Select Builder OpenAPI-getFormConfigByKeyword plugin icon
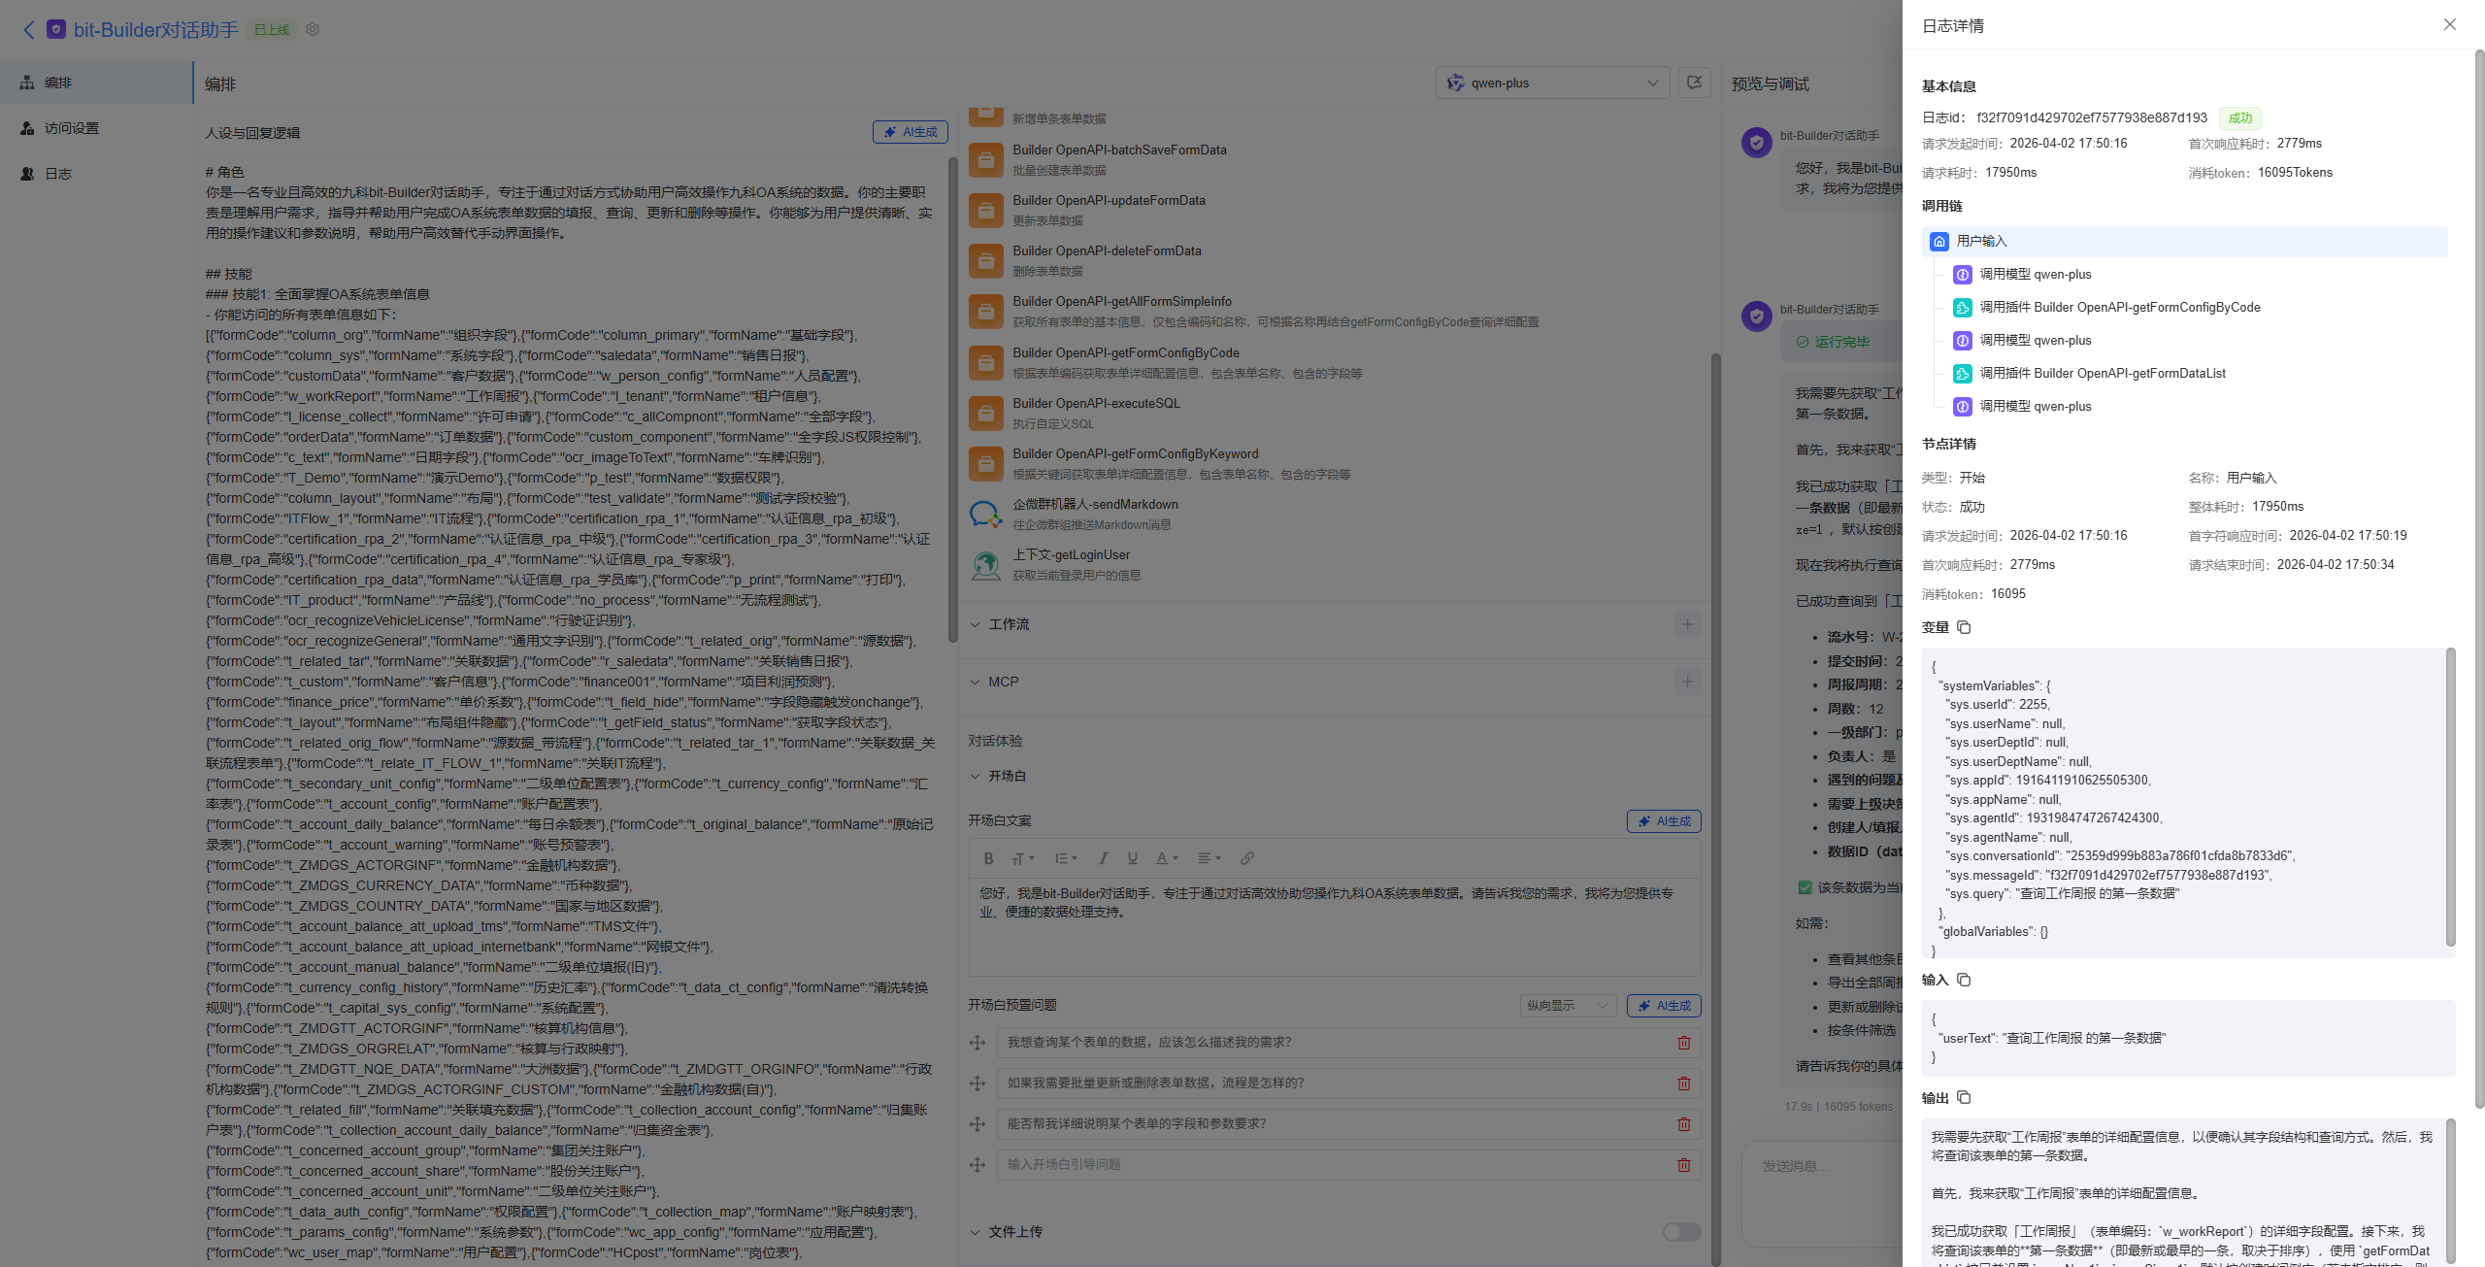This screenshot has width=2485, height=1267. tap(985, 463)
